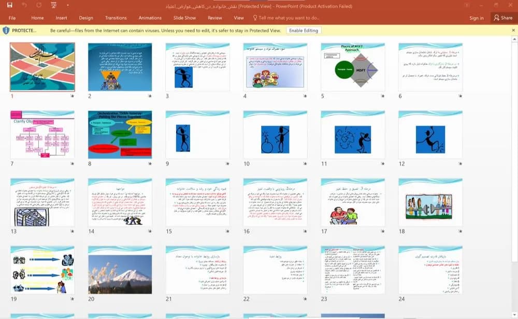This screenshot has width=518, height=319.
Task: Select slide 12 thumbnail
Action: [430, 134]
